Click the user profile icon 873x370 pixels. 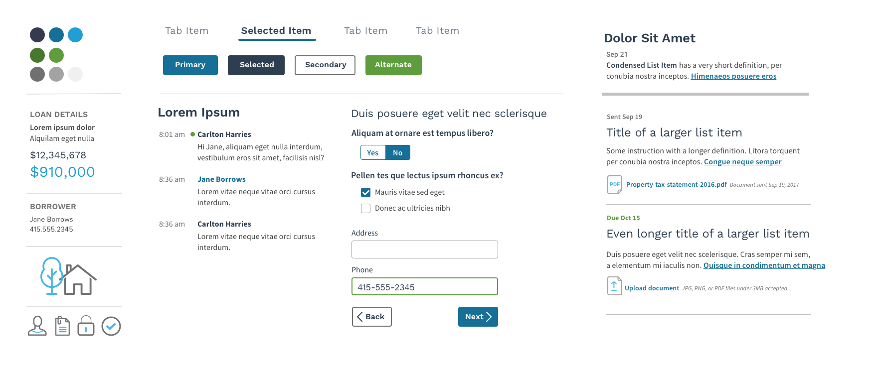pos(37,326)
